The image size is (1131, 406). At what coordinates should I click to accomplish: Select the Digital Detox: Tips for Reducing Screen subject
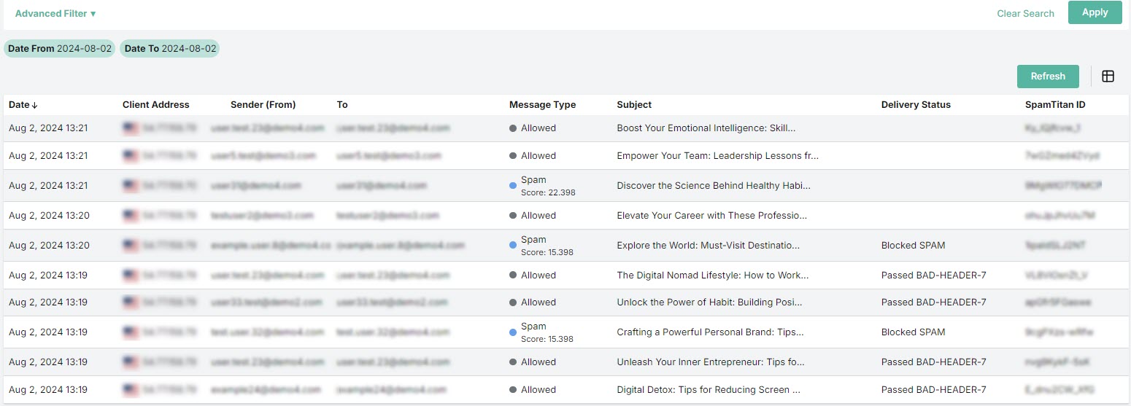pyautogui.click(x=709, y=390)
